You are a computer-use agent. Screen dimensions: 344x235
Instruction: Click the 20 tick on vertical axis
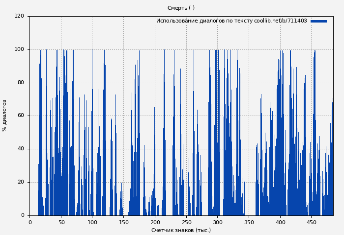tap(21, 182)
